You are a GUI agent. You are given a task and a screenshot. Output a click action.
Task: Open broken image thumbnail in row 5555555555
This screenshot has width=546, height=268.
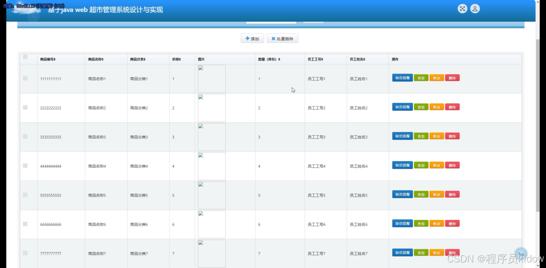212,195
